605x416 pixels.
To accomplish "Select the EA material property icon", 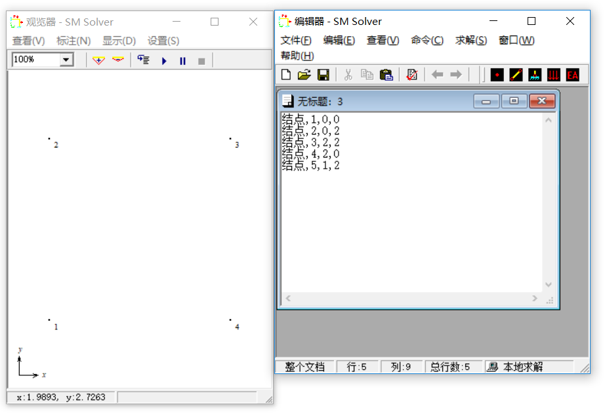I will (x=573, y=75).
